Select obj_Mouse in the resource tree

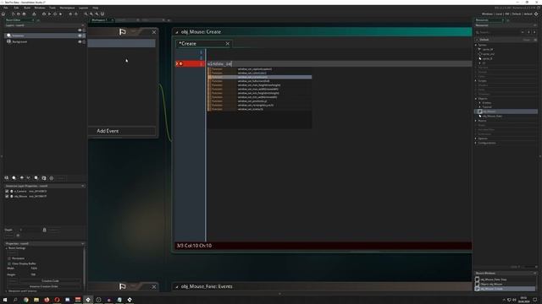(506, 111)
